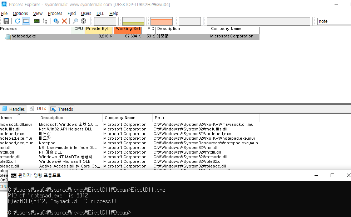
Task: Click the Command Prompt title bar icon
Action: pyautogui.click(x=14, y=175)
